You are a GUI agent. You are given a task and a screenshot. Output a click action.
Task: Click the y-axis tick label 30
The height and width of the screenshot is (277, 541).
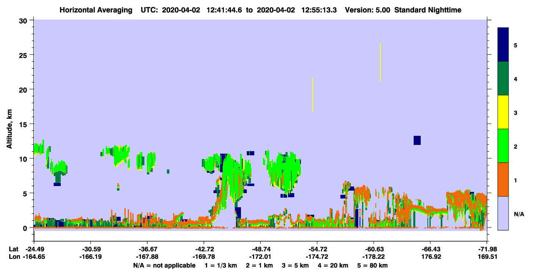[x=24, y=20]
